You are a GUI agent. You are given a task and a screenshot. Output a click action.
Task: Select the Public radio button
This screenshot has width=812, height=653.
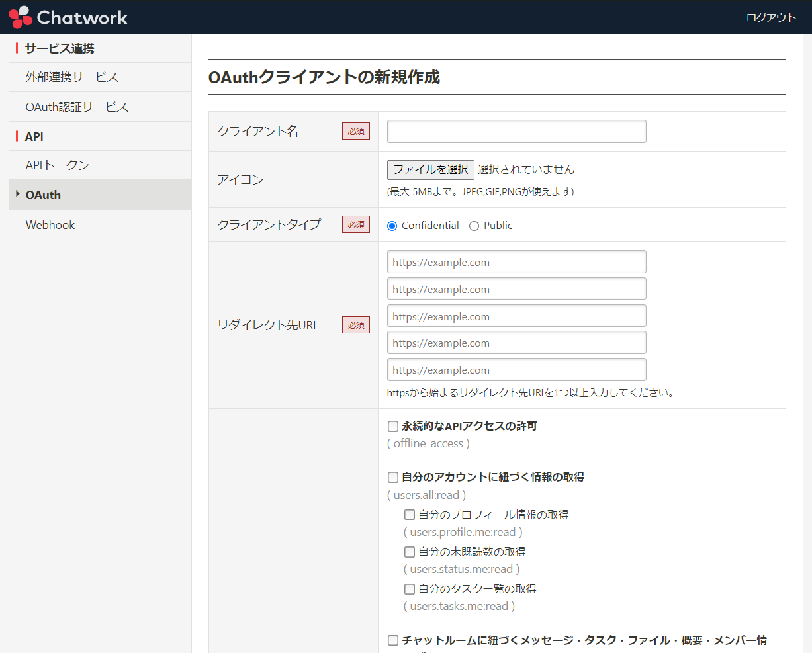click(474, 226)
